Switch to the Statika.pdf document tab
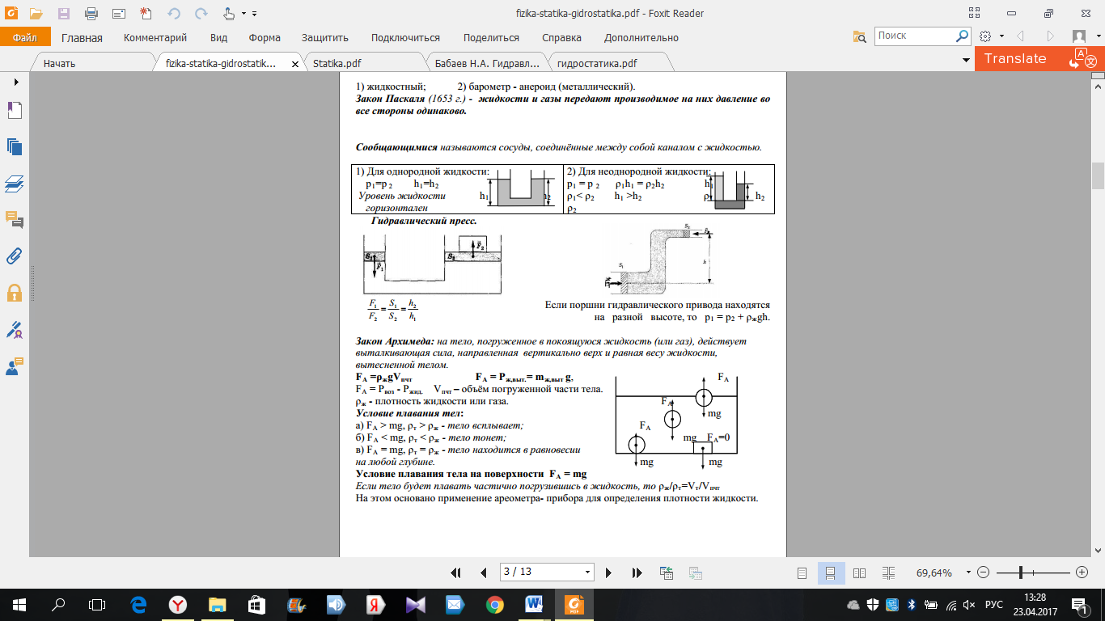The image size is (1105, 621). 337,63
